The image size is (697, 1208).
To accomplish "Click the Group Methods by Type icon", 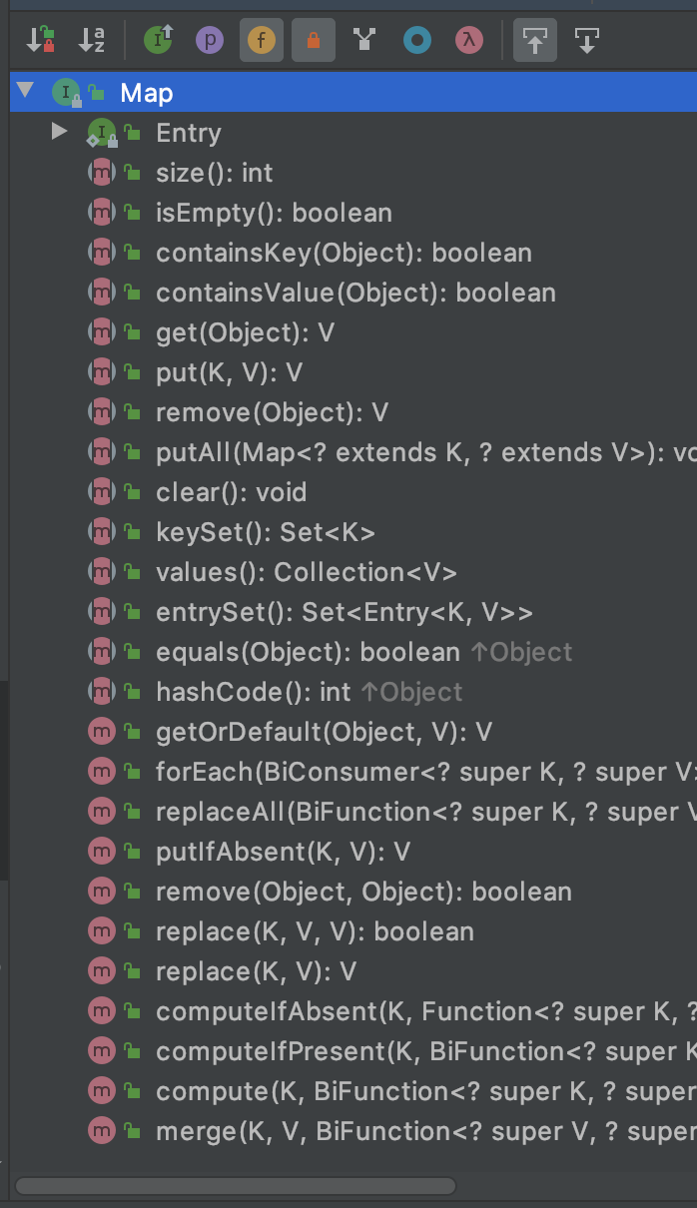I will (364, 41).
